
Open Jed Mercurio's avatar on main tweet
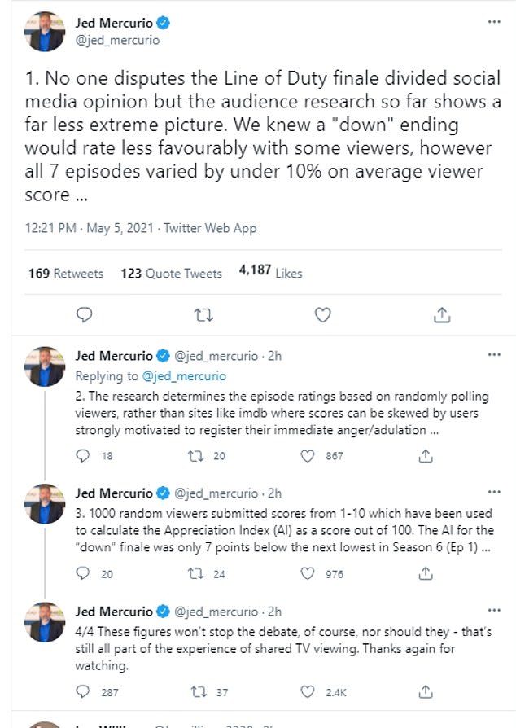(45, 32)
